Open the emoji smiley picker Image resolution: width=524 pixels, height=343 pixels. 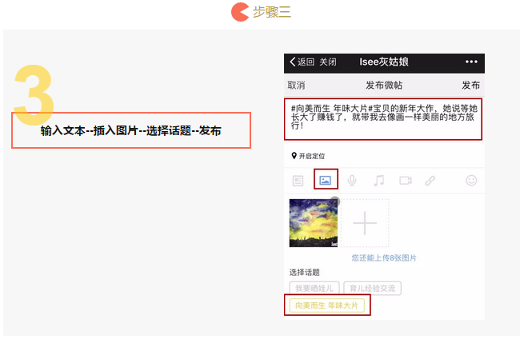pyautogui.click(x=471, y=181)
